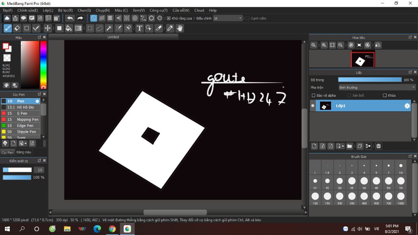Click horizontal canvas scrollbar
This screenshot has height=235, width=418.
tap(175, 212)
